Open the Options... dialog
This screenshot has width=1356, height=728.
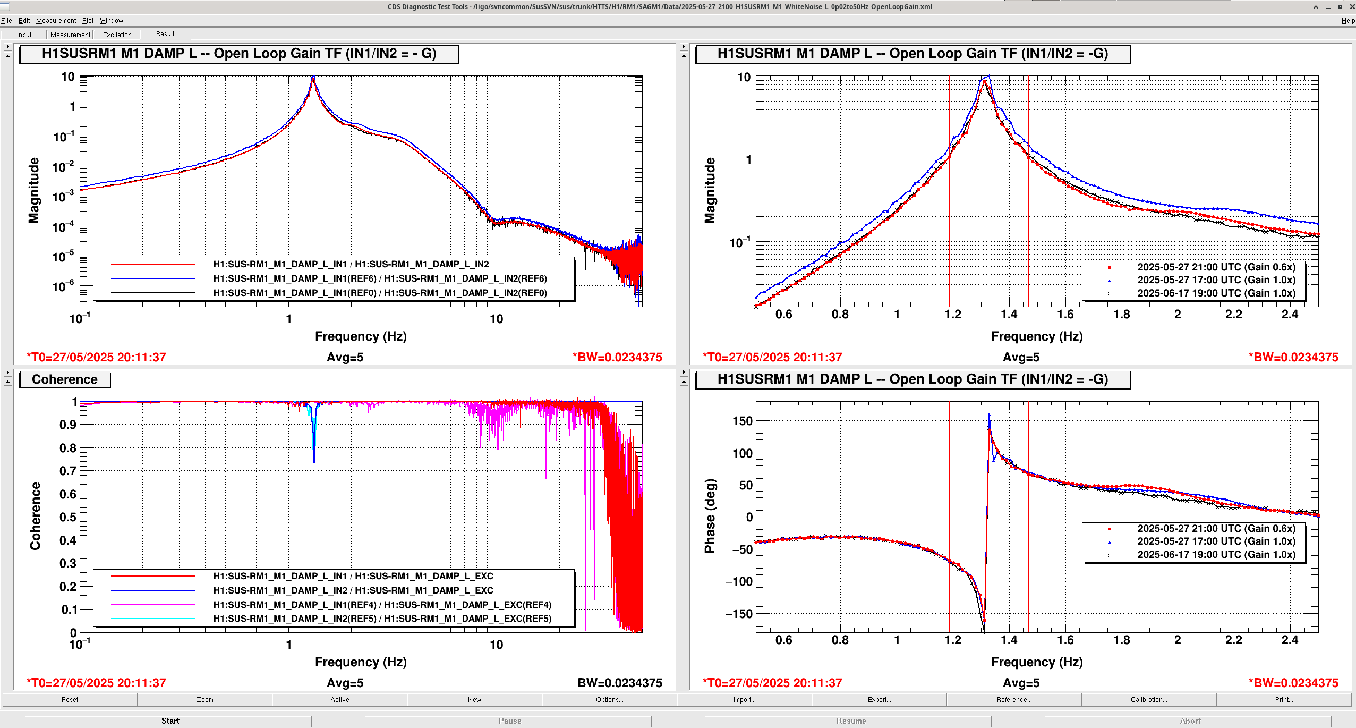(x=609, y=699)
